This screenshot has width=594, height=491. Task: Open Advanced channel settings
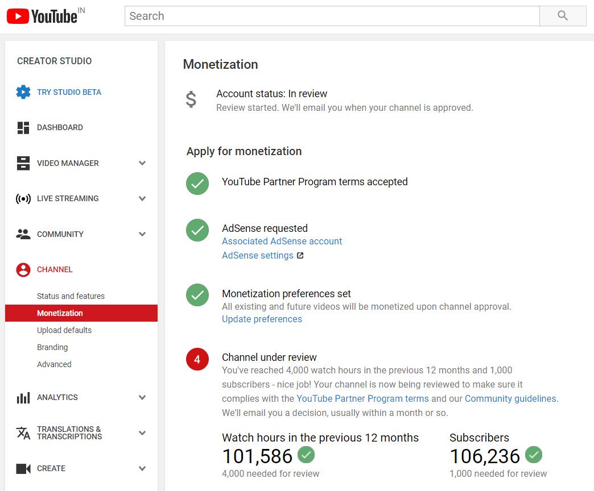54,364
